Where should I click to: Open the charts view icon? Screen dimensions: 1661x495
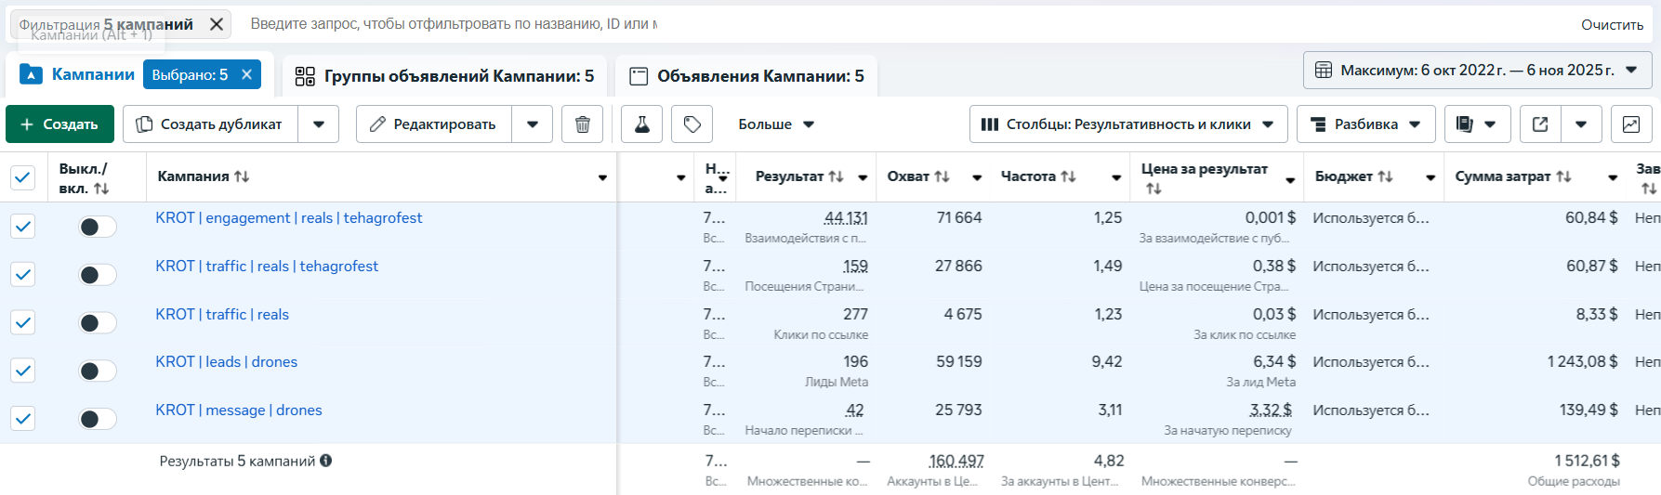1630,124
